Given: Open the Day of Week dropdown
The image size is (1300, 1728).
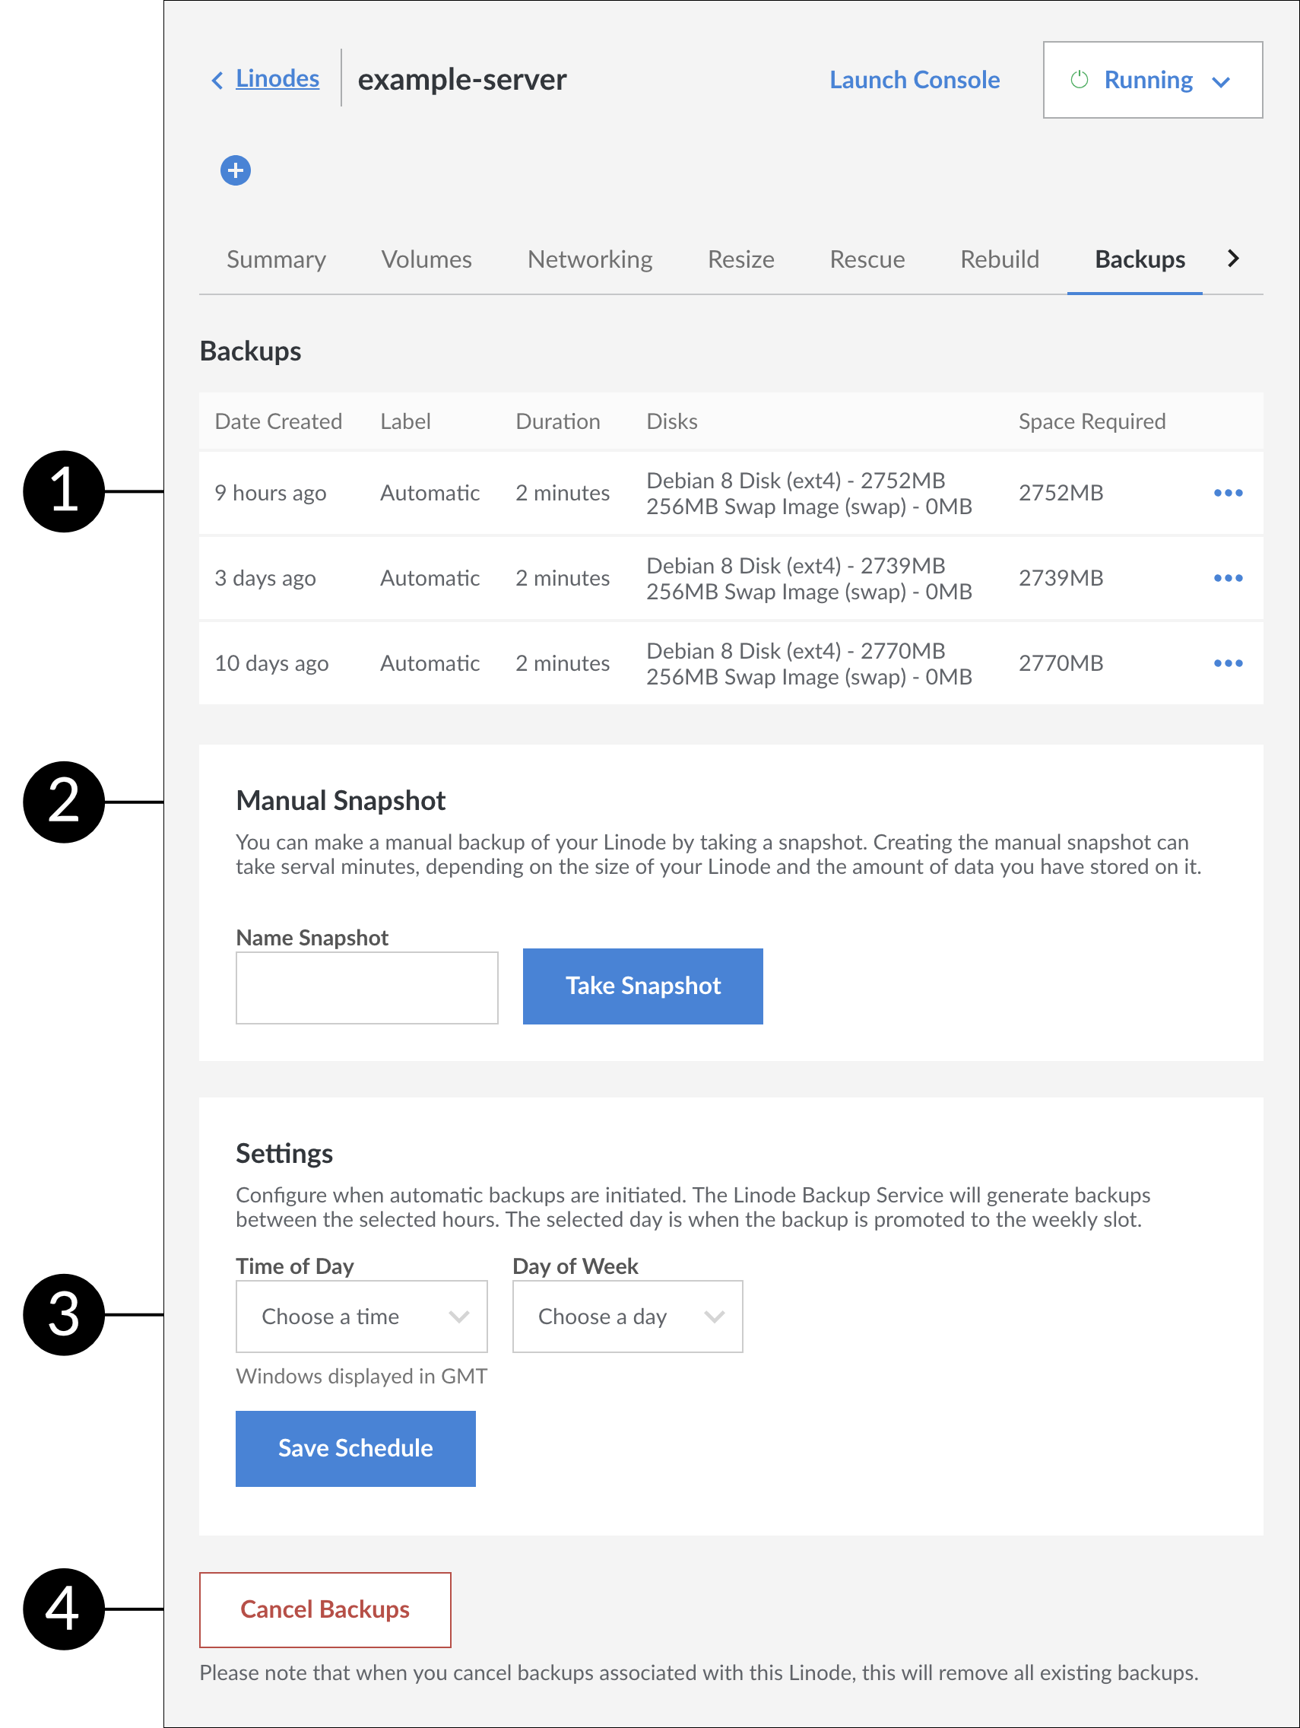Looking at the screenshot, I should pos(627,1317).
